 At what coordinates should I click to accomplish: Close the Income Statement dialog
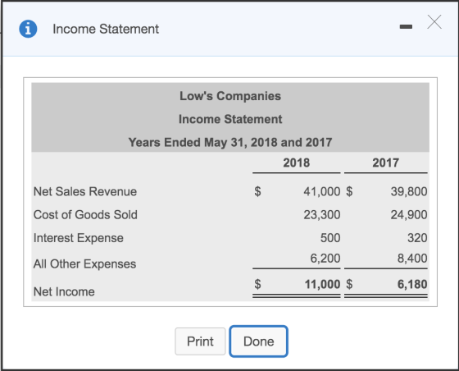434,22
